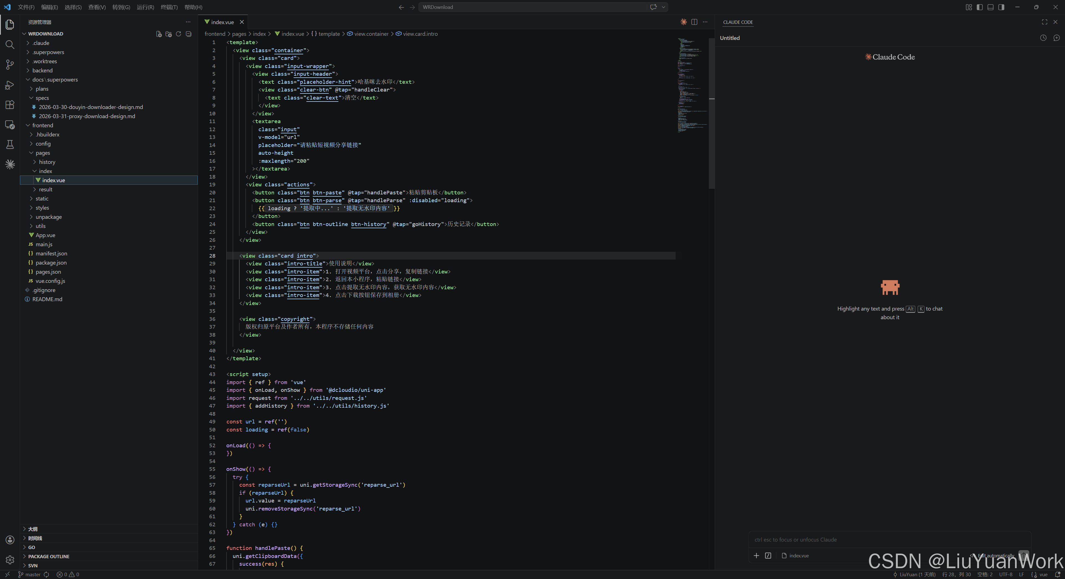The width and height of the screenshot is (1065, 579).
Task: Open Customize Layout icon in title bar
Action: [x=969, y=7]
